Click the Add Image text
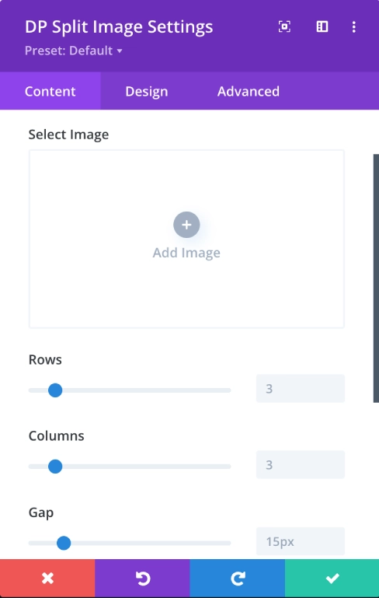Screen dimensions: 379x598 point(186,253)
